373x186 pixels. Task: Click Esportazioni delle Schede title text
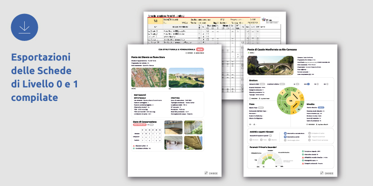click(41, 78)
